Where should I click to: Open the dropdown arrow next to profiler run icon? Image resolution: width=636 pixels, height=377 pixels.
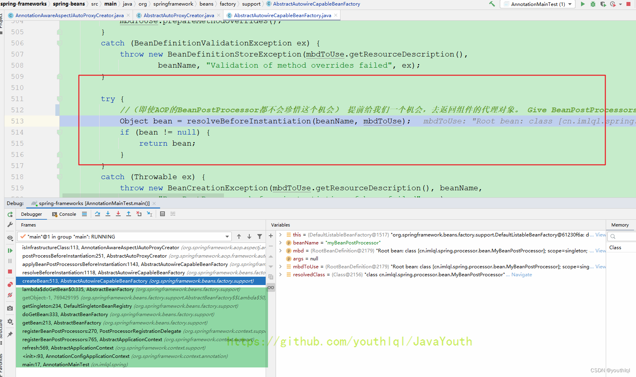620,4
